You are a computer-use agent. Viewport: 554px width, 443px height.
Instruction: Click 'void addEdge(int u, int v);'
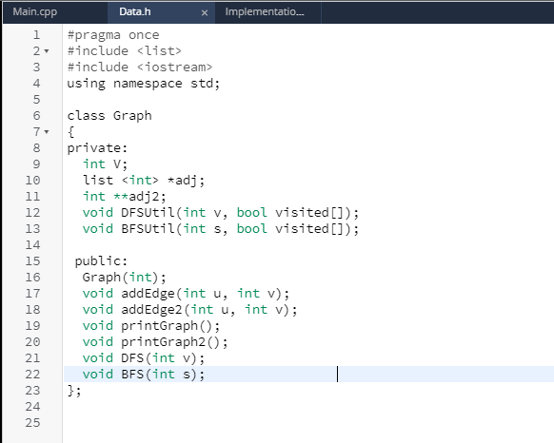(186, 294)
